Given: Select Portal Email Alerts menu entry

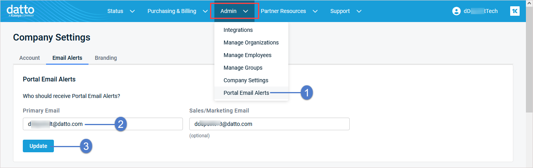Looking at the screenshot, I should click(251, 93).
